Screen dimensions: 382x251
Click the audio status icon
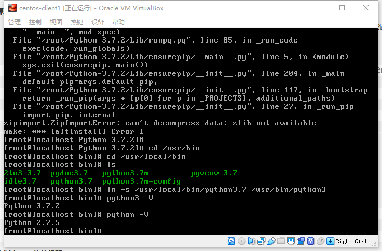pos(251,241)
